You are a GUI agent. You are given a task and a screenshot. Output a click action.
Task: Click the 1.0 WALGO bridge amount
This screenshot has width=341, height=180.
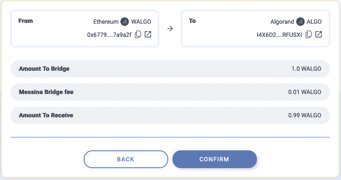pos(306,69)
